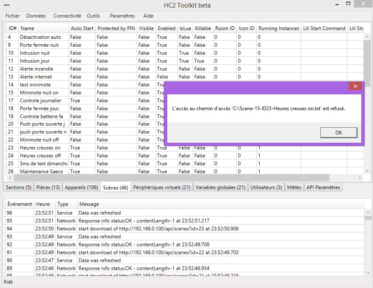Switch to the Pièces (13) tab
The width and height of the screenshot is (373, 288).
48,187
